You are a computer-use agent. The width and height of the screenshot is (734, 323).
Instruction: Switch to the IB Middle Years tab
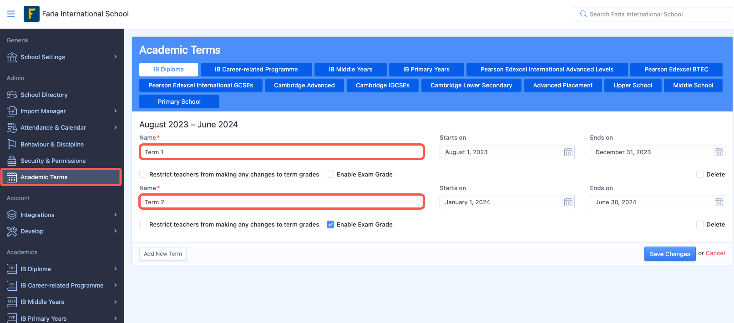pyautogui.click(x=350, y=69)
